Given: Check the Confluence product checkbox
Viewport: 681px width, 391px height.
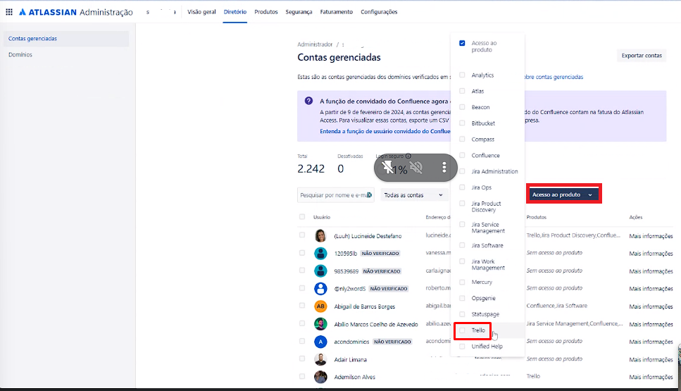Looking at the screenshot, I should (462, 155).
